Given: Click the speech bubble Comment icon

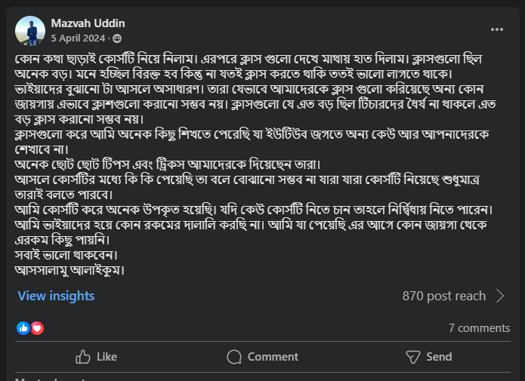Looking at the screenshot, I should pos(234,357).
